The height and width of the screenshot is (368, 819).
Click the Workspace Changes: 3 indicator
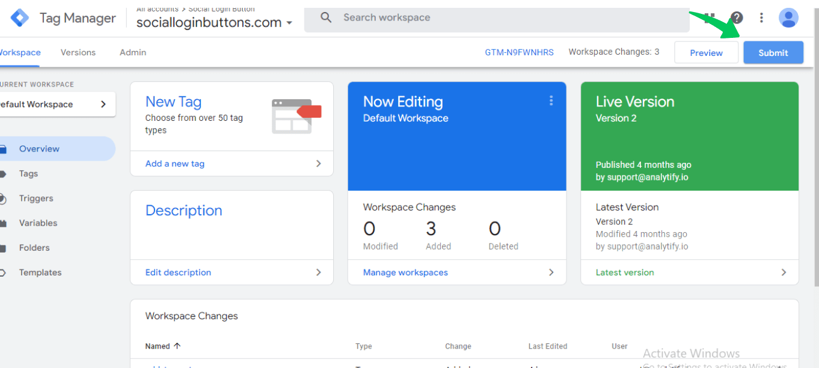(x=614, y=52)
